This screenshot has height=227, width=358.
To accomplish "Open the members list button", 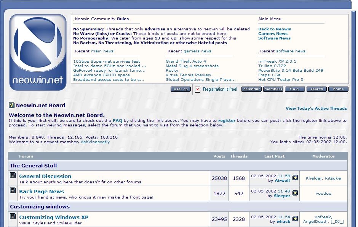I will tap(273, 89).
